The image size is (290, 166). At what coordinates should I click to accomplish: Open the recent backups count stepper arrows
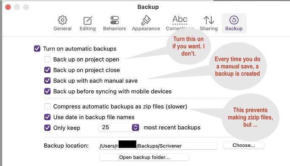click(x=136, y=128)
